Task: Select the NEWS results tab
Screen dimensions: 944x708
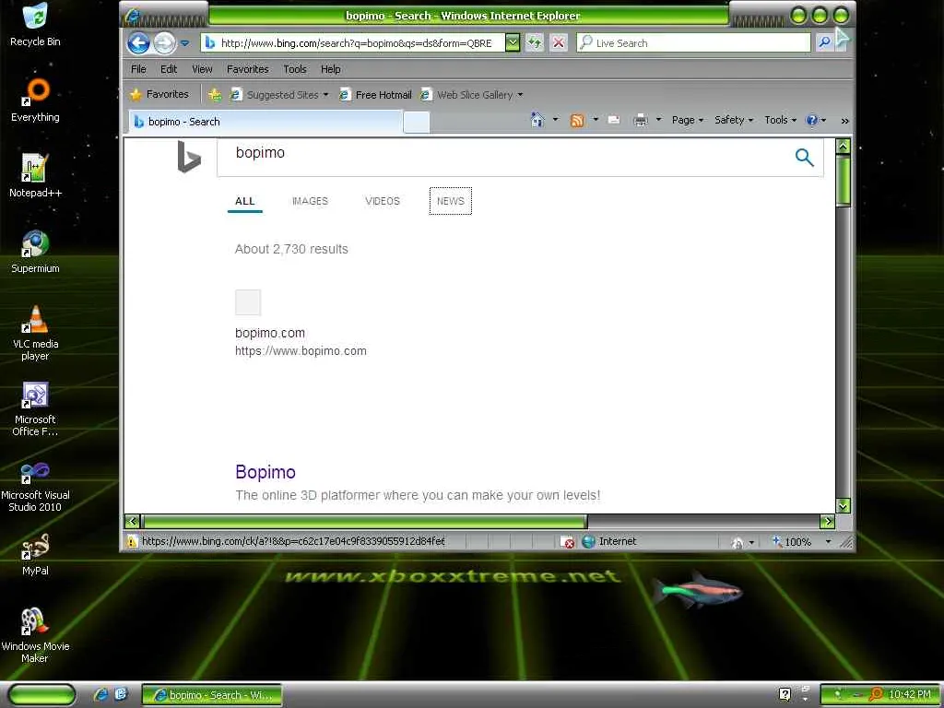Action: coord(450,201)
